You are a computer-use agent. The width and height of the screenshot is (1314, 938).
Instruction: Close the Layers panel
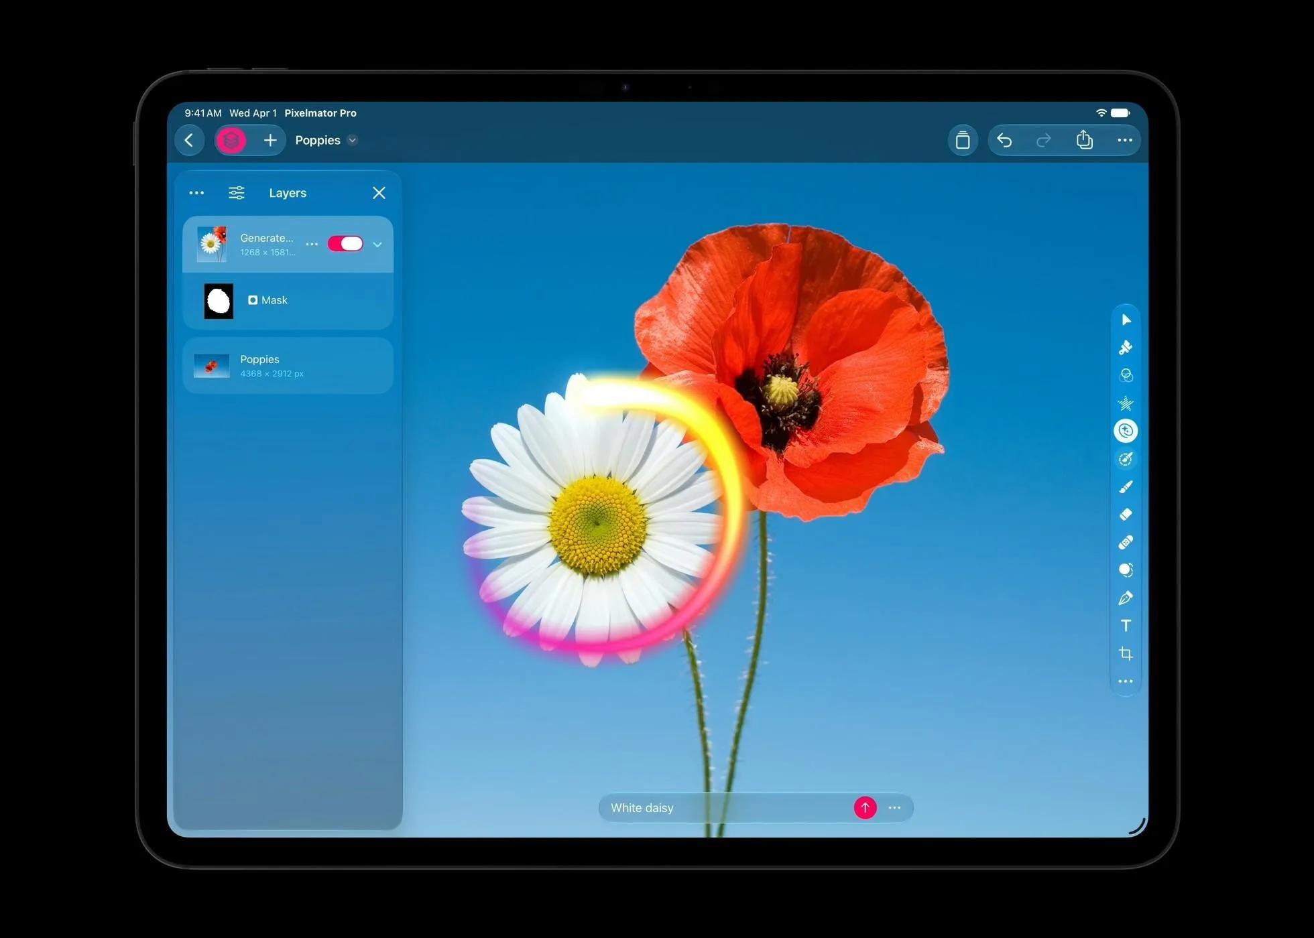(x=379, y=193)
